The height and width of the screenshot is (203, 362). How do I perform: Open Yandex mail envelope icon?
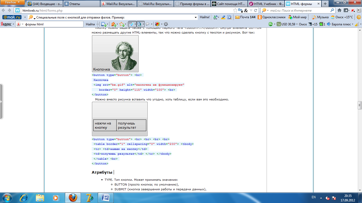pos(104,24)
